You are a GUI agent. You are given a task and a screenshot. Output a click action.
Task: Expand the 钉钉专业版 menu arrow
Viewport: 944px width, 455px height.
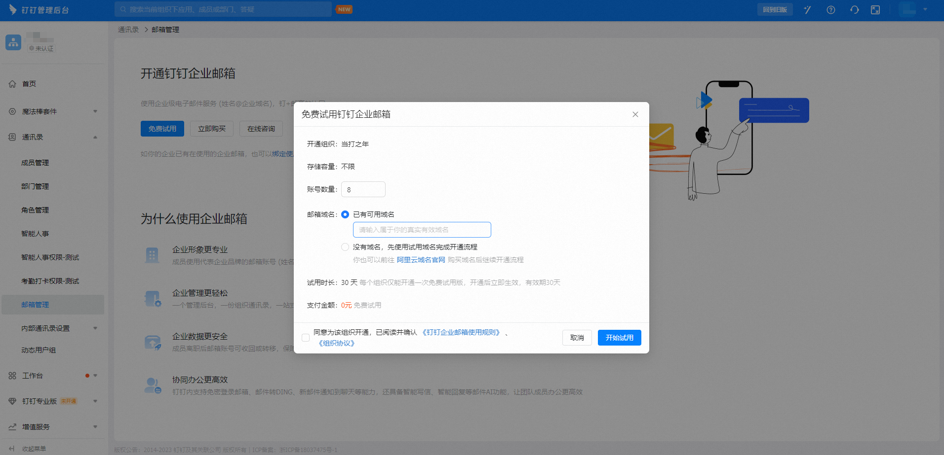[x=95, y=401]
